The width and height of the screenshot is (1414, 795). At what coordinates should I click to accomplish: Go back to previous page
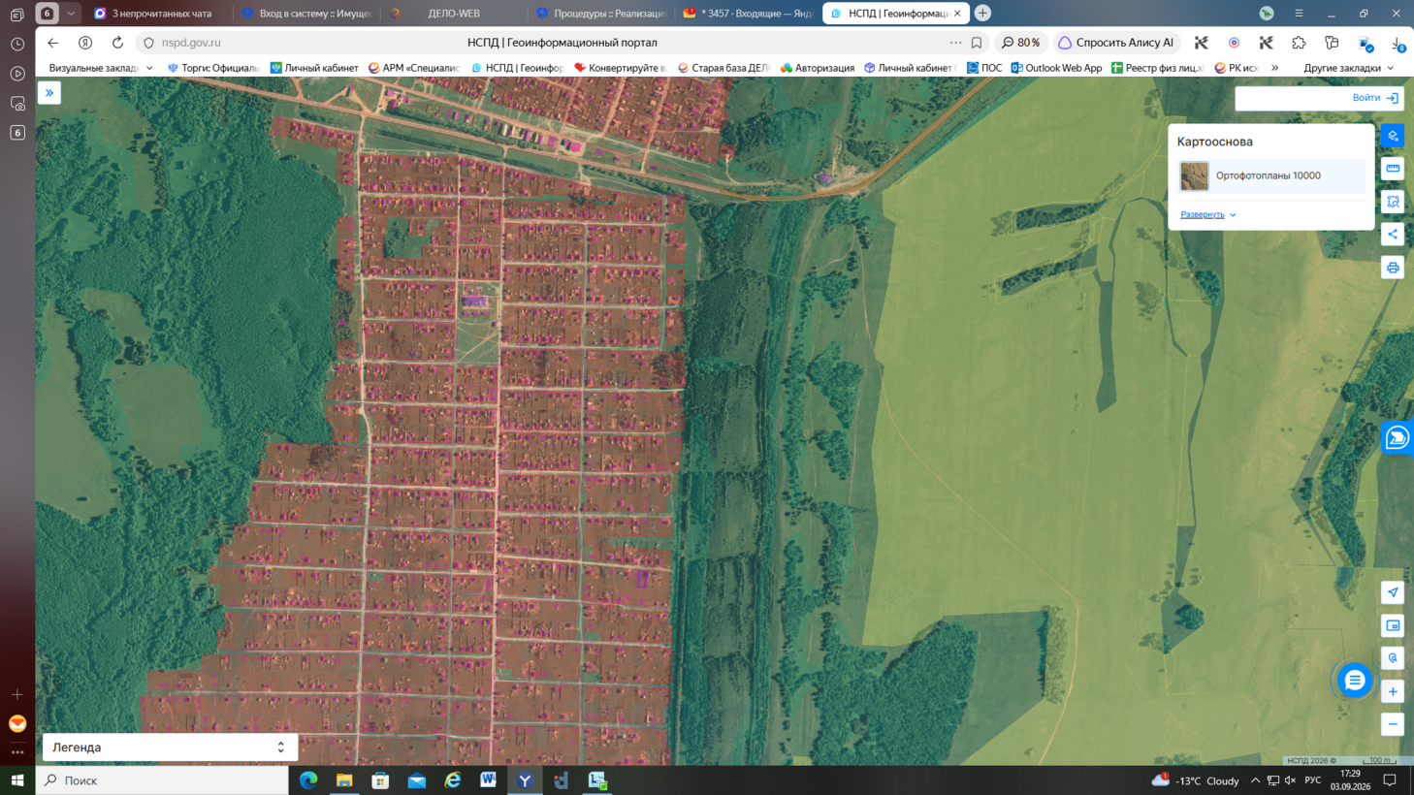pos(53,43)
